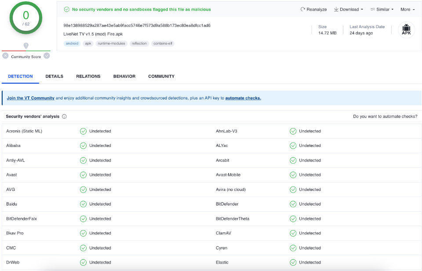Click the Download arrow icon

[336, 9]
